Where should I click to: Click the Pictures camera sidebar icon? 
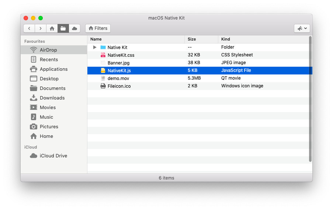click(x=33, y=127)
